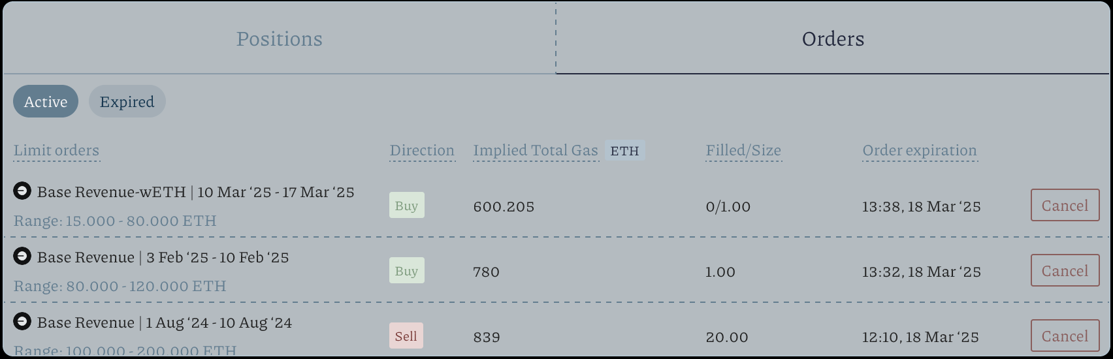Click Implied Total Gas column header
The height and width of the screenshot is (359, 1113).
(x=536, y=151)
